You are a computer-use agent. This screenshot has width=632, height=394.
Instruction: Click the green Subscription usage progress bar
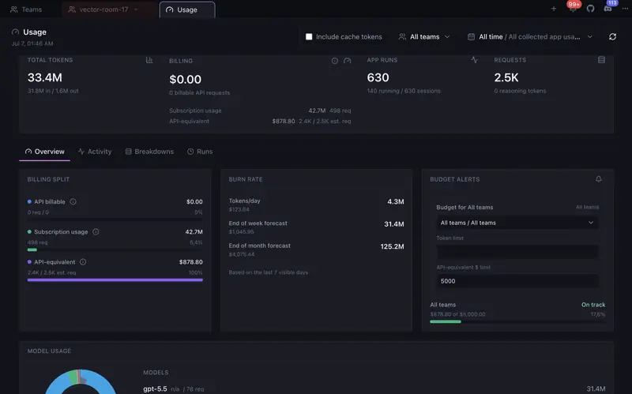point(32,250)
